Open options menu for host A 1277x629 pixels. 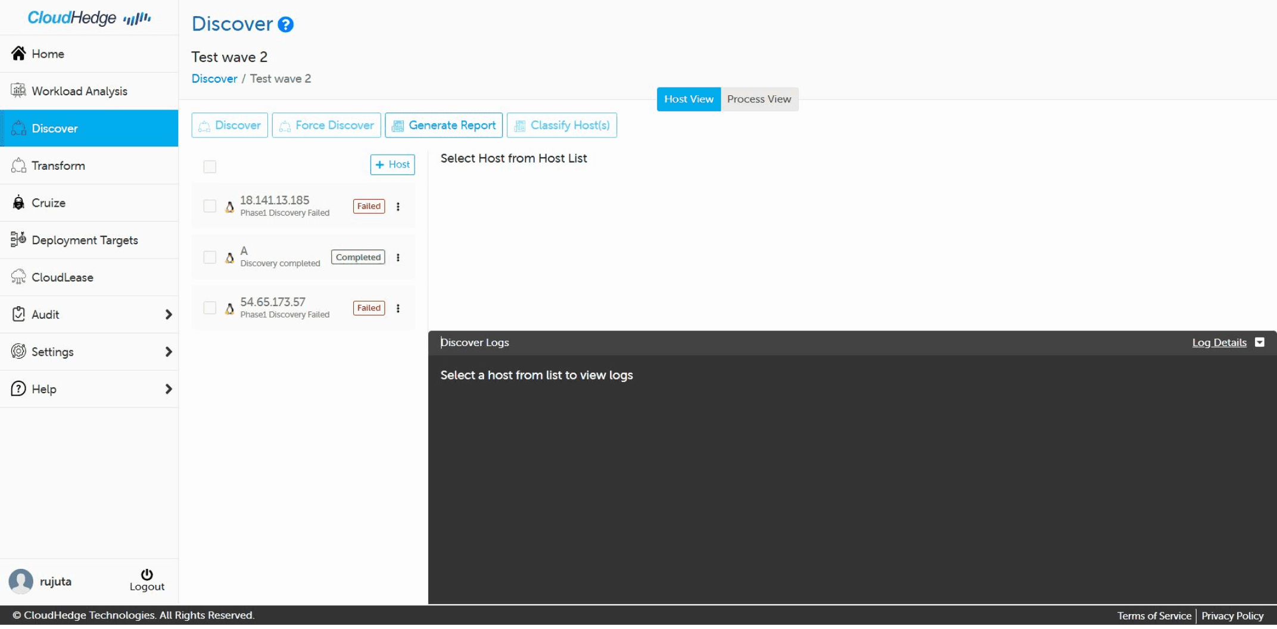click(398, 257)
